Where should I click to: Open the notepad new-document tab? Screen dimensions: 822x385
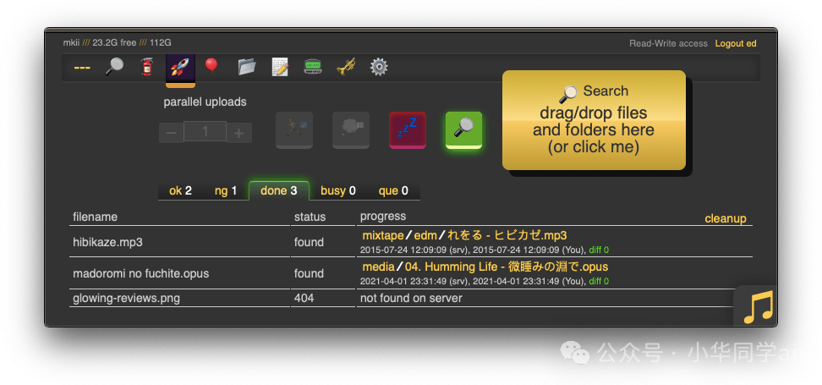pos(280,67)
